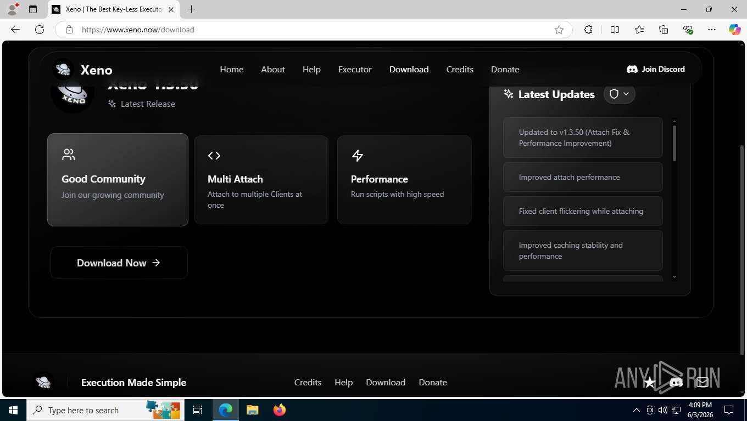This screenshot has width=747, height=421.
Task: Click the taskbar search box
Action: pos(104,410)
